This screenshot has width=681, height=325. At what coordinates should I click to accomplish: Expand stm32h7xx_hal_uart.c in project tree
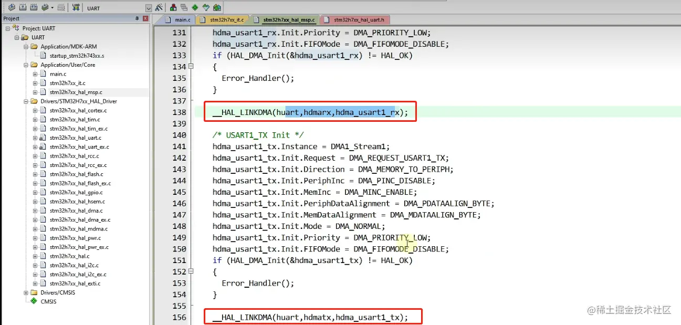point(36,138)
